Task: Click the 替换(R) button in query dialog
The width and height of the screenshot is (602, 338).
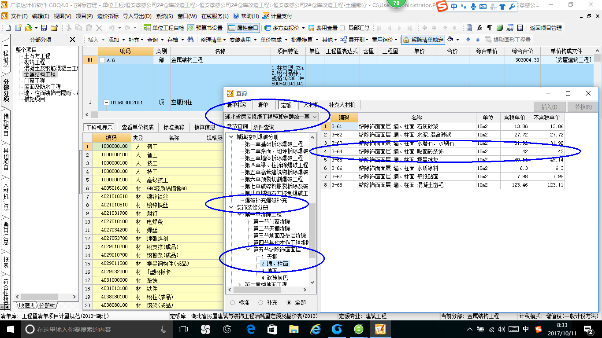Action: [583, 107]
